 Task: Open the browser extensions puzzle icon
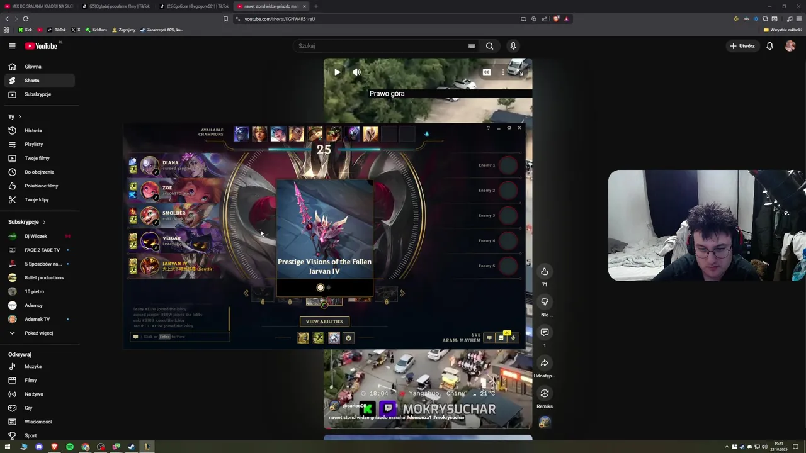point(765,19)
